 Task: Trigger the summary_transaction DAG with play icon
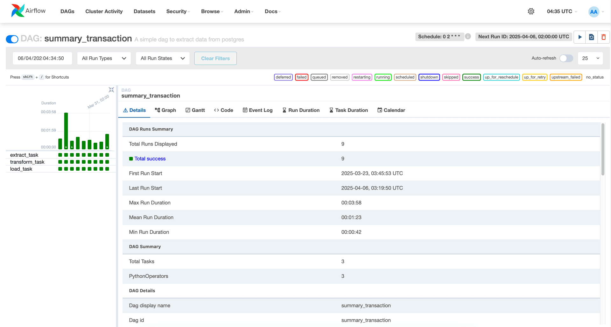coord(579,37)
